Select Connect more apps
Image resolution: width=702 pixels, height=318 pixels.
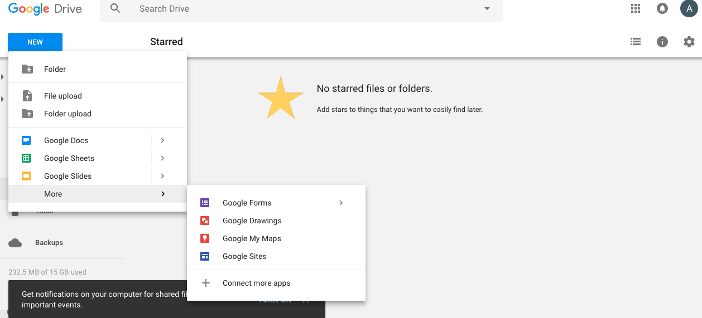(x=256, y=283)
